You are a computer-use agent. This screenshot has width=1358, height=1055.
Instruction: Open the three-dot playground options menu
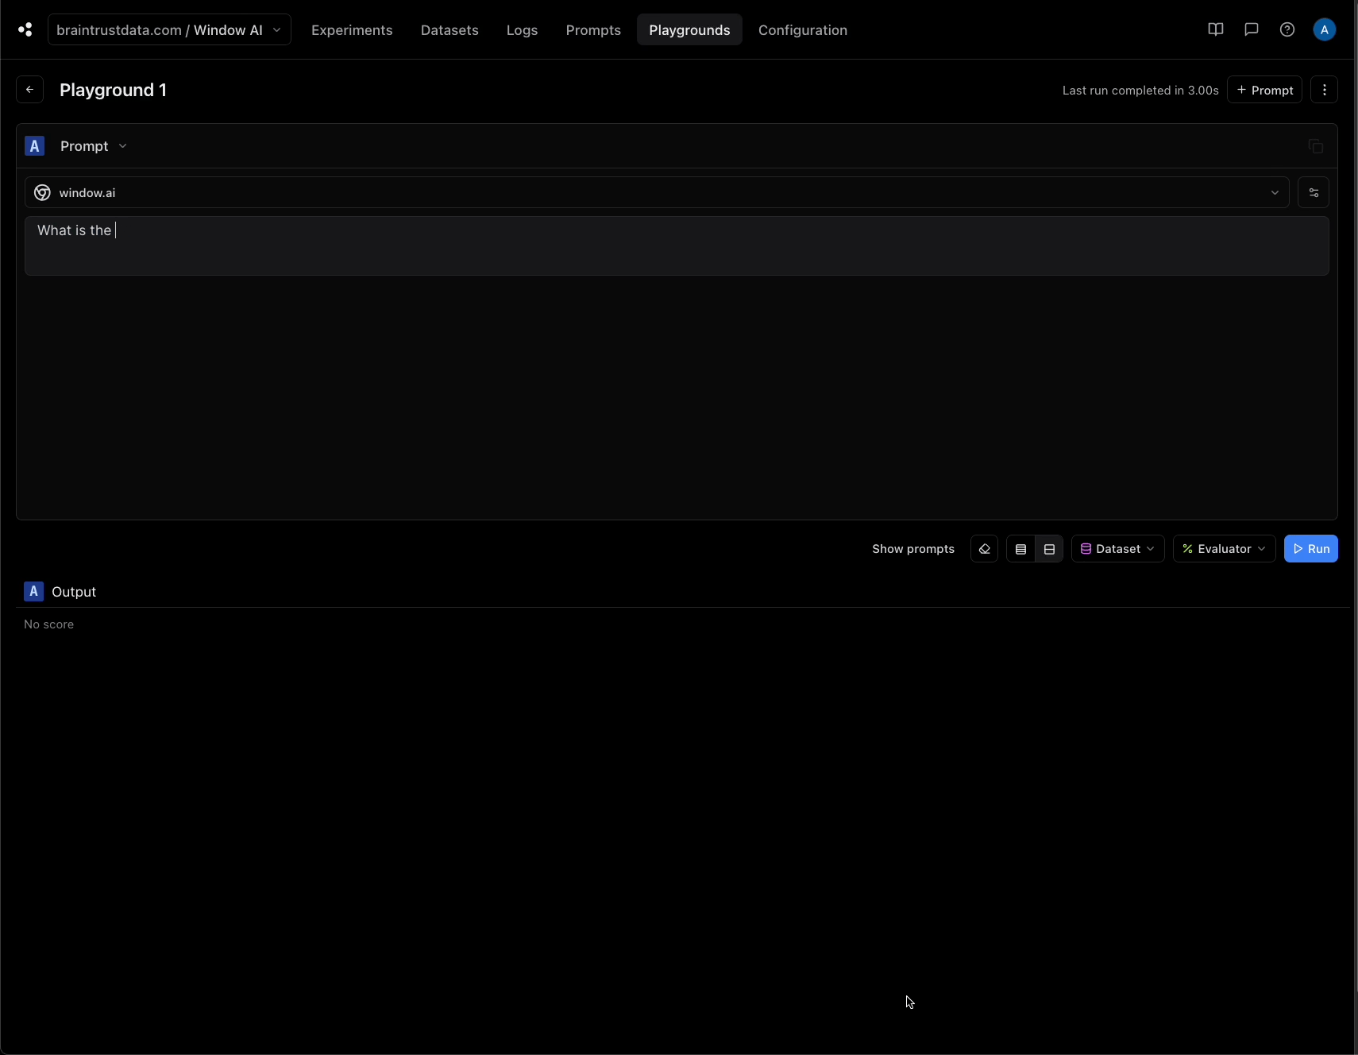(x=1325, y=90)
